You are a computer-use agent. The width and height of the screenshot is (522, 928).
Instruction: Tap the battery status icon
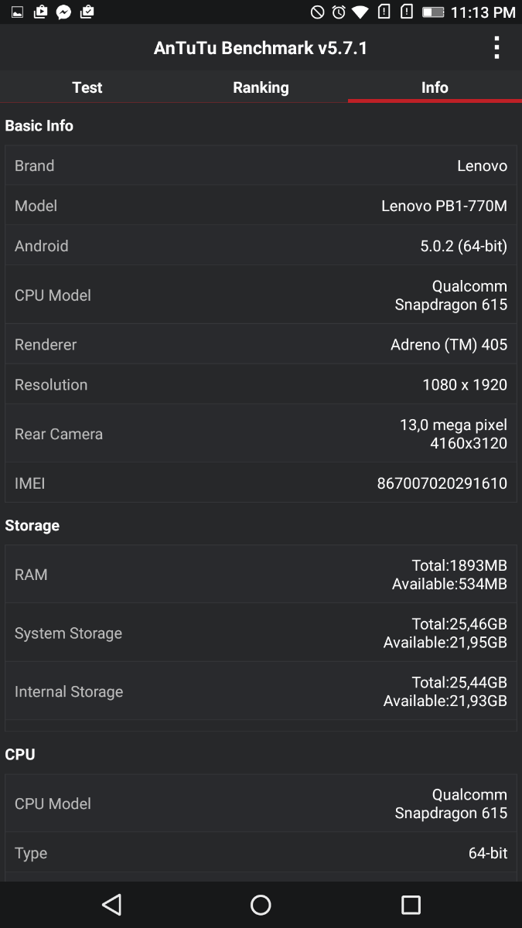tap(433, 12)
